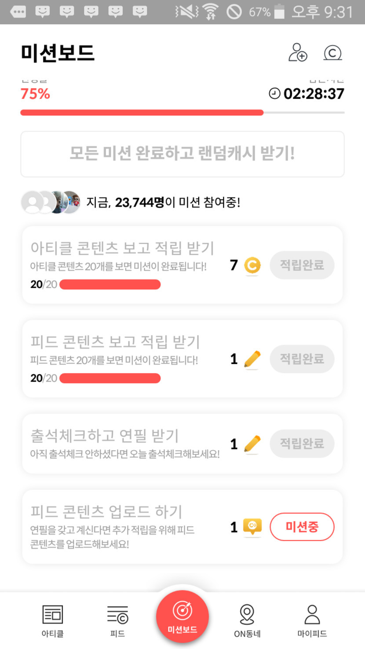Tap the pencil icon on feed content mission

252,359
